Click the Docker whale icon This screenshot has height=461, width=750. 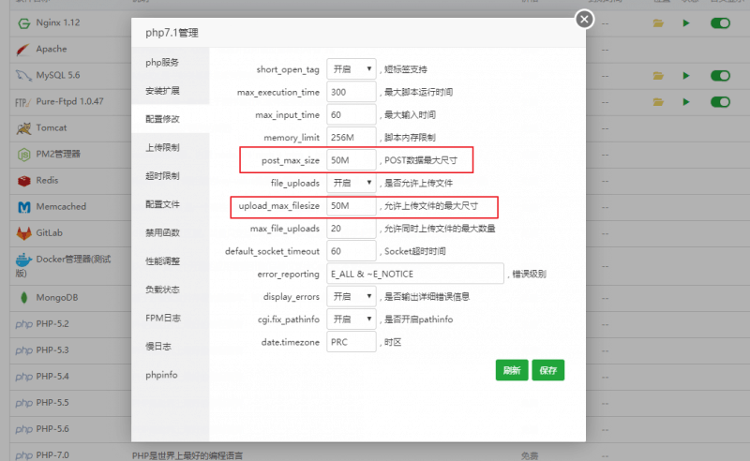[x=24, y=260]
